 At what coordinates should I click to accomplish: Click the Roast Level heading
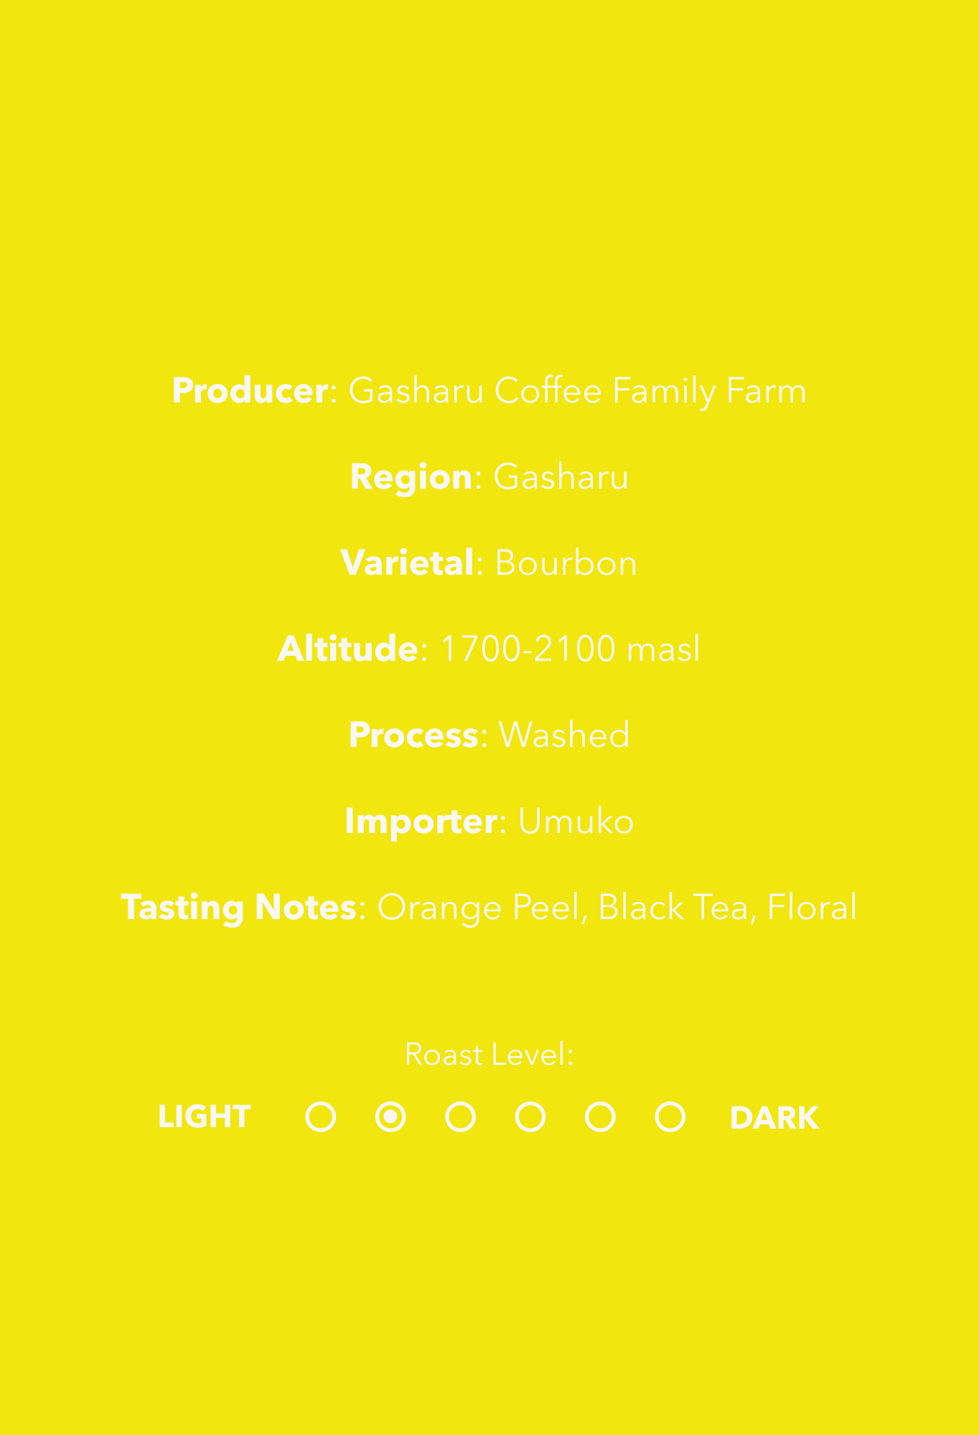489,1054
